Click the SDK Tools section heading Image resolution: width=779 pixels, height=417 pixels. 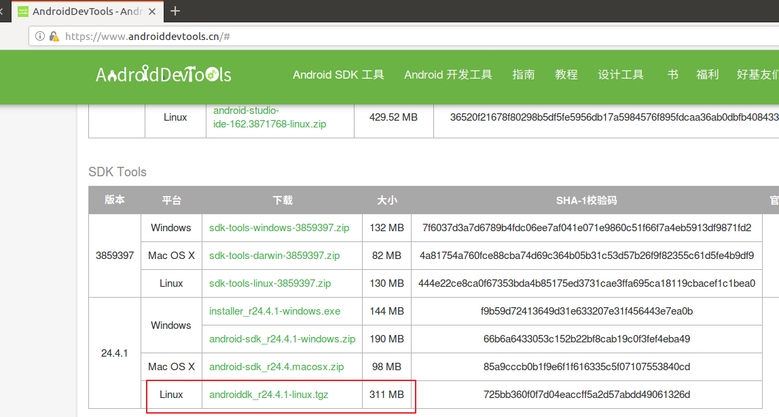[117, 172]
